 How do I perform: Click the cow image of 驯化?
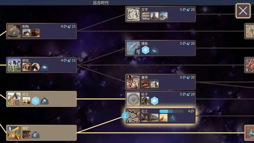tap(14, 65)
